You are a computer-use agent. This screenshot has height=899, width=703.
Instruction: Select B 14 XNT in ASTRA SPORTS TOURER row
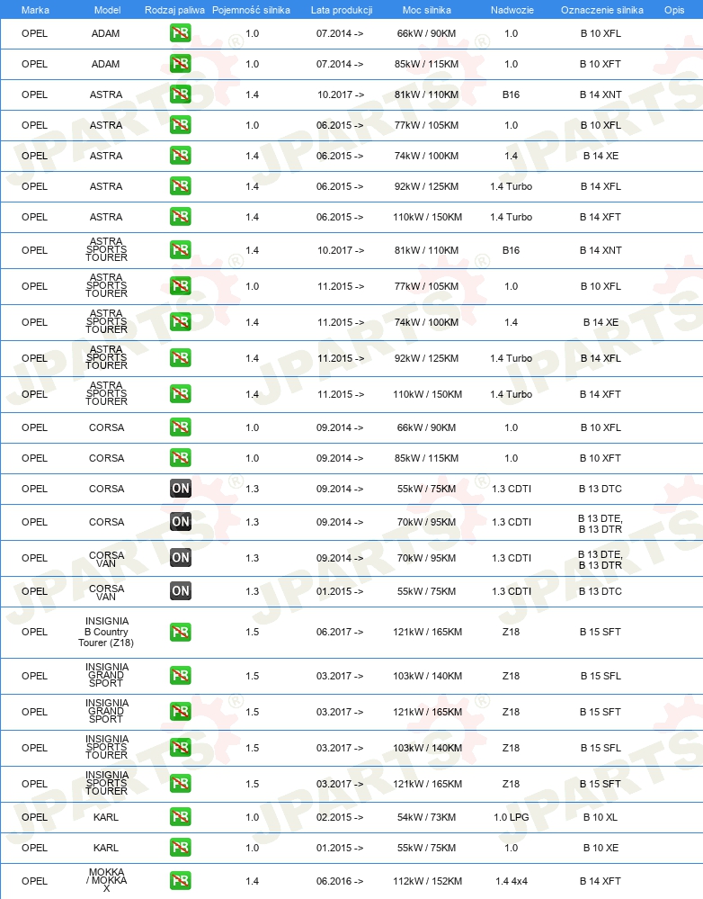point(601,250)
